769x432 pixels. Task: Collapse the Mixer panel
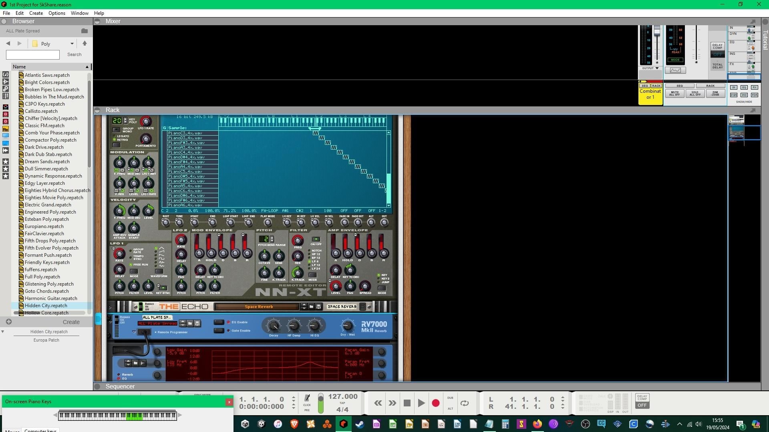click(x=97, y=21)
